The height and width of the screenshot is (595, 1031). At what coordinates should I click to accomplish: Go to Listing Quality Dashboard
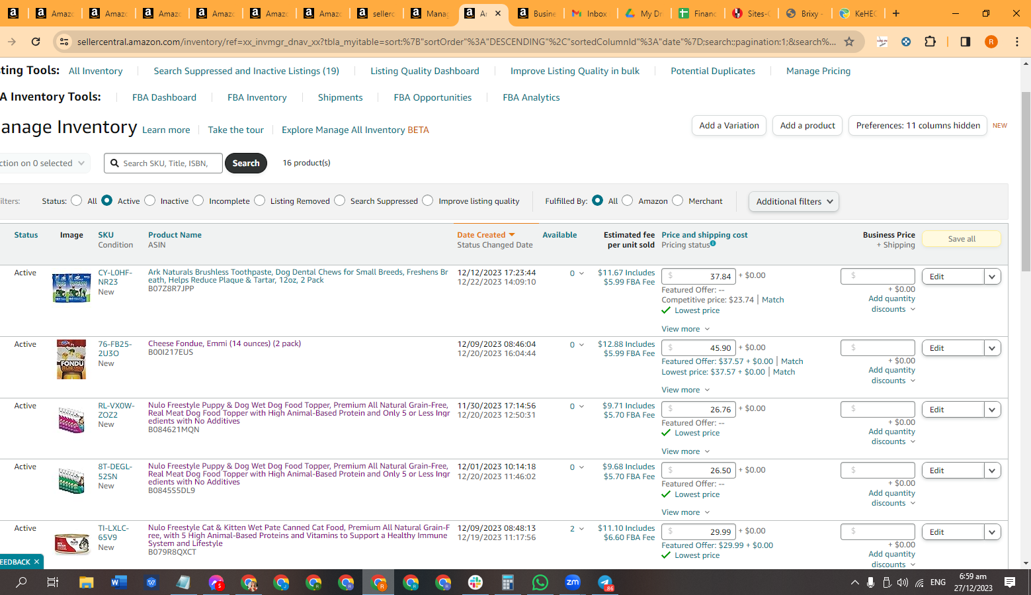(x=425, y=71)
